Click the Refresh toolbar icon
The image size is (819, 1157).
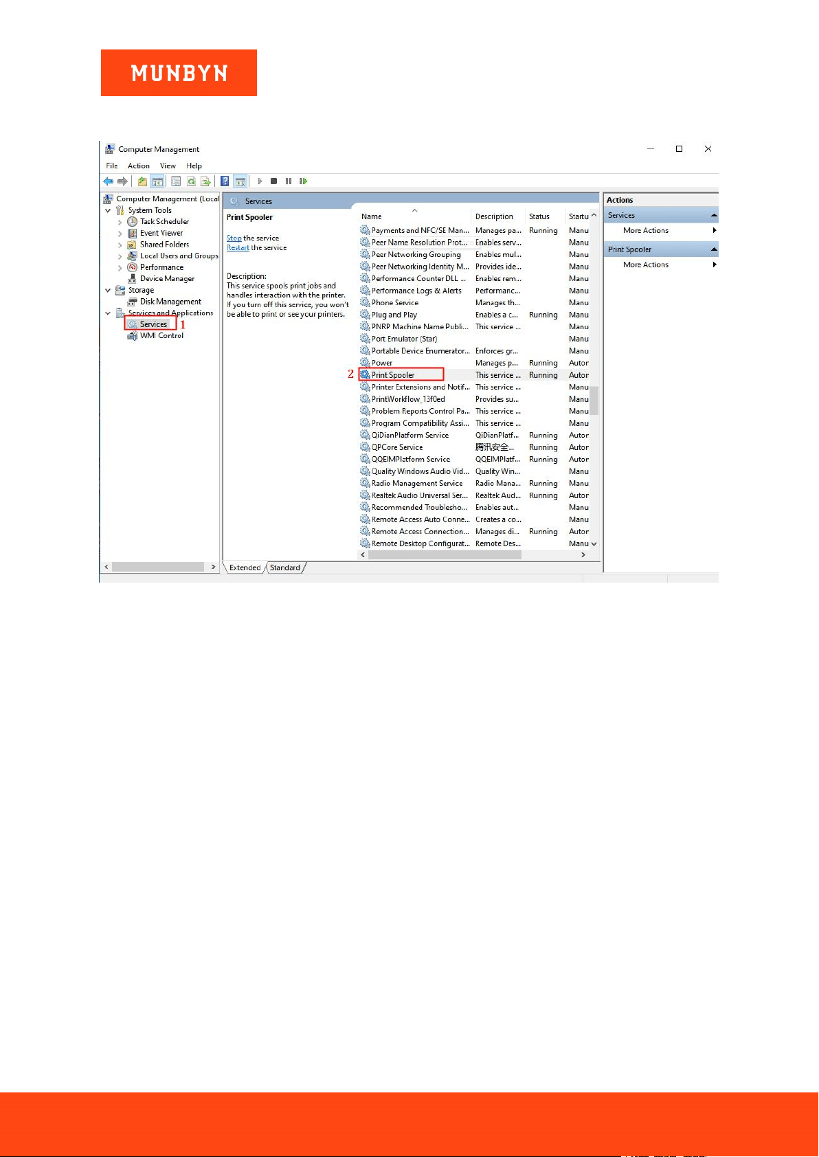[x=191, y=181]
